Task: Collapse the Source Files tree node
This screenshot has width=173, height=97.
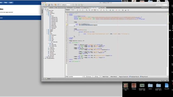Action: point(45,11)
